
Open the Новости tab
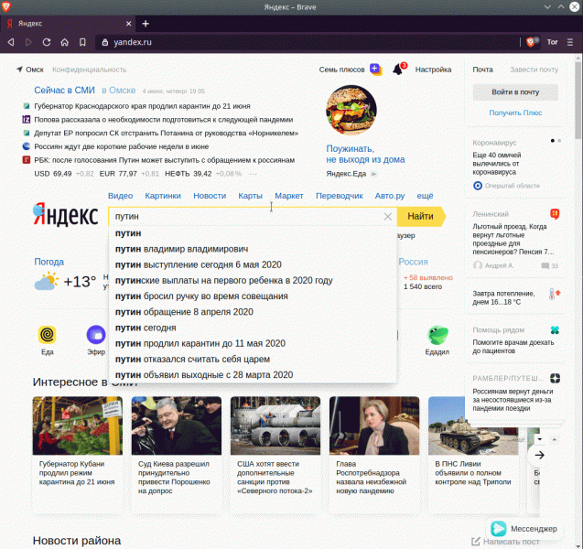tap(210, 196)
